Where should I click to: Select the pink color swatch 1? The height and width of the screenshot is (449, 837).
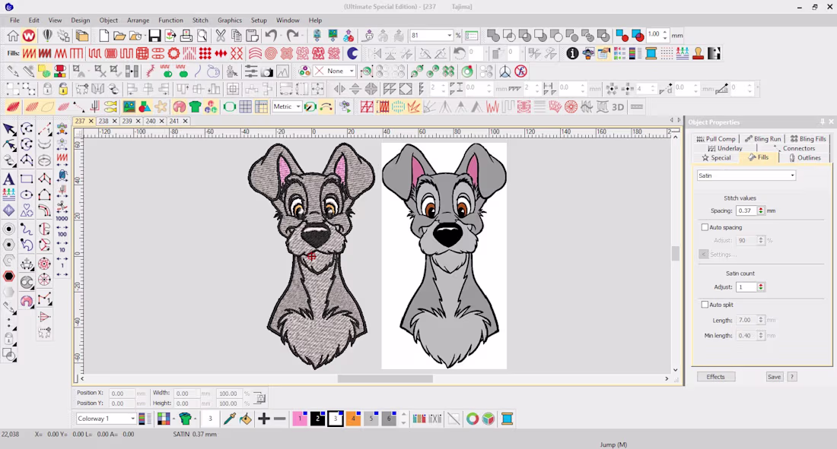click(300, 419)
